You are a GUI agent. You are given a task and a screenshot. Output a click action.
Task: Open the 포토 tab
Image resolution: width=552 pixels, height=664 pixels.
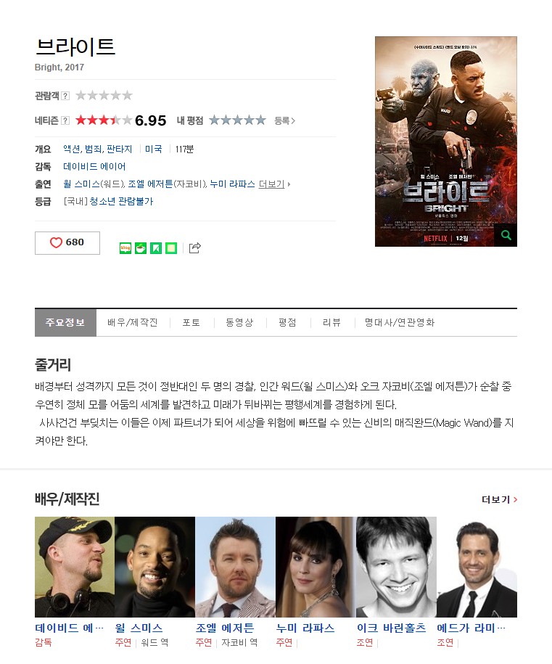pyautogui.click(x=191, y=323)
